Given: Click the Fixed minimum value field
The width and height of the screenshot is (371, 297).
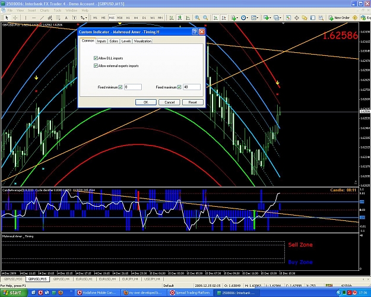Looking at the screenshot, I should click(133, 87).
